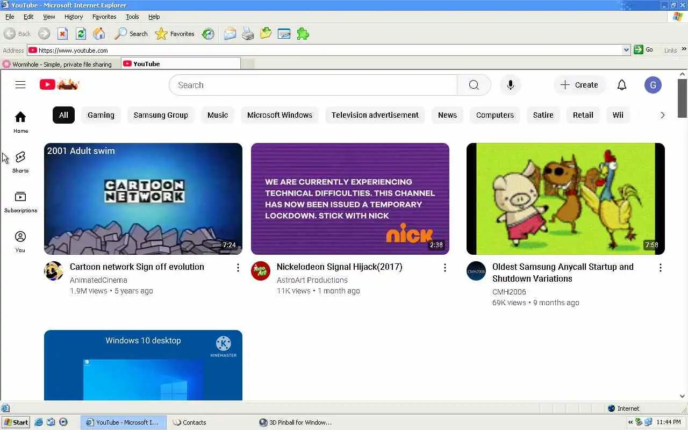
Task: Filter by Samsung Group chip
Action: (161, 115)
